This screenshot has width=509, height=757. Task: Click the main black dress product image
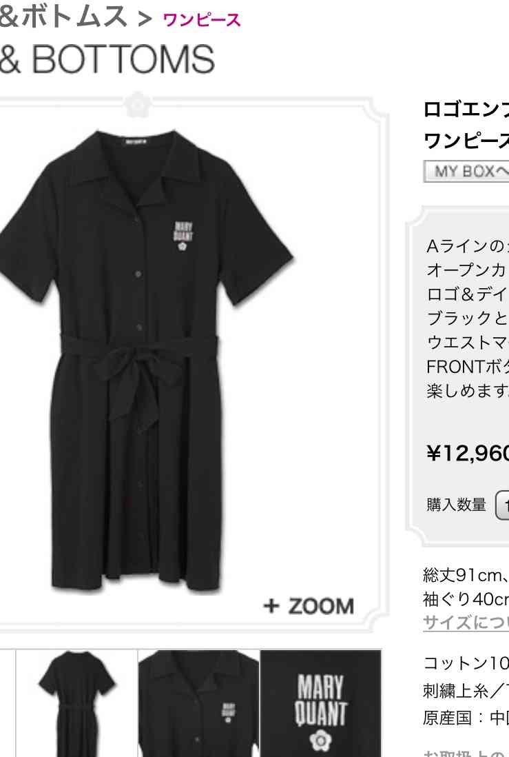pos(145,360)
